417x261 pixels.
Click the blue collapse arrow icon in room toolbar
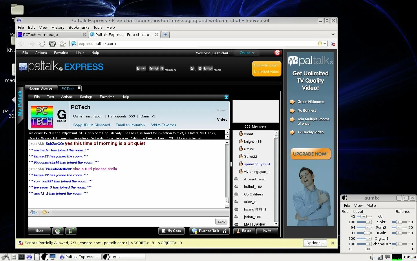(226, 97)
